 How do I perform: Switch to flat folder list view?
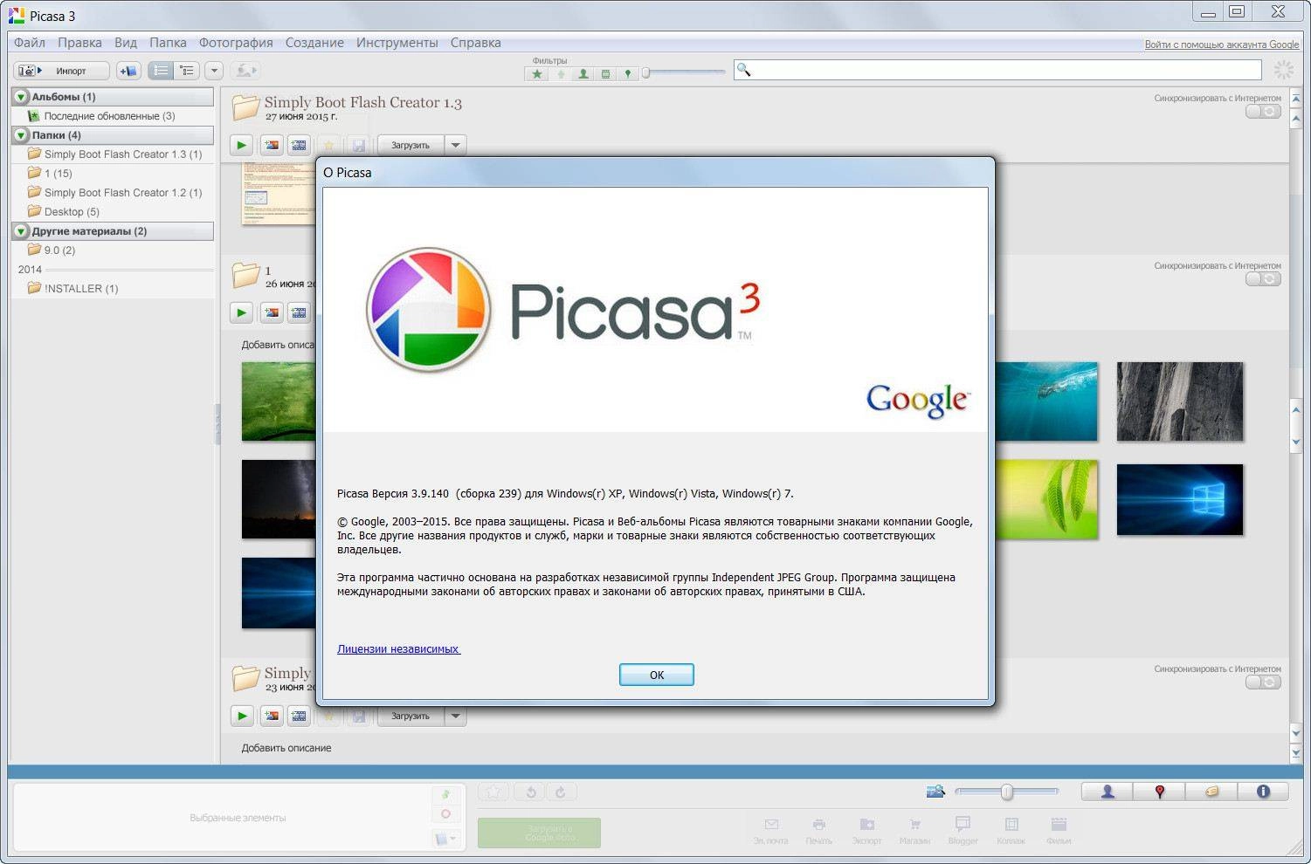[x=161, y=71]
